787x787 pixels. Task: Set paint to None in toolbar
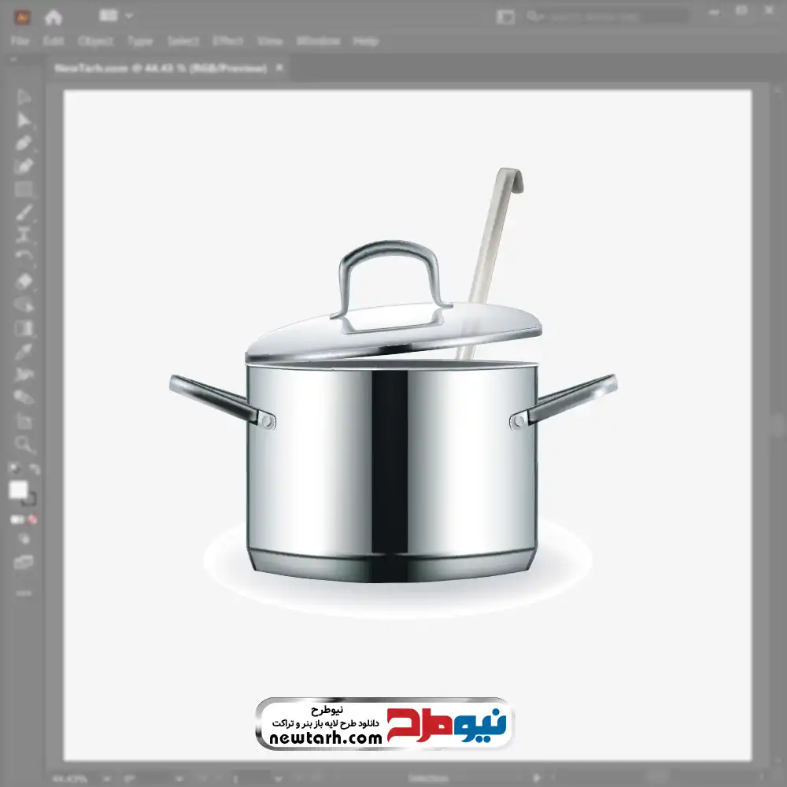[x=33, y=519]
